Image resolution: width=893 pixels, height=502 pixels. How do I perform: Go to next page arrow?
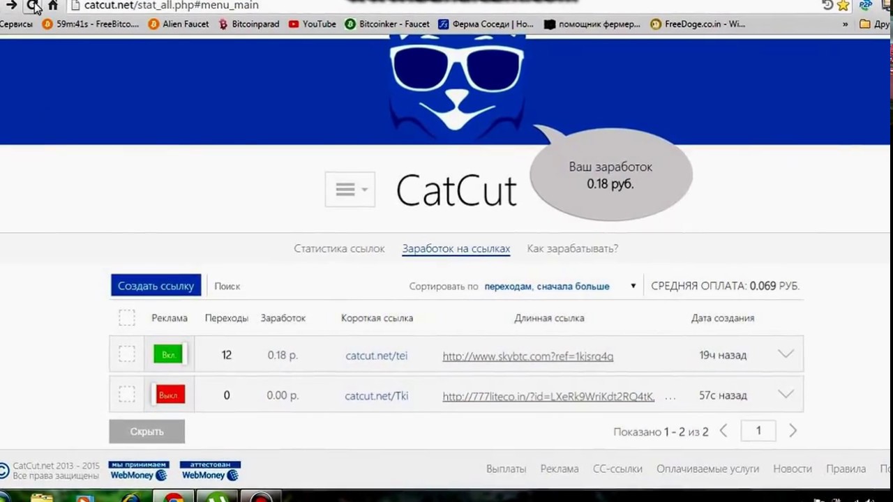793,432
